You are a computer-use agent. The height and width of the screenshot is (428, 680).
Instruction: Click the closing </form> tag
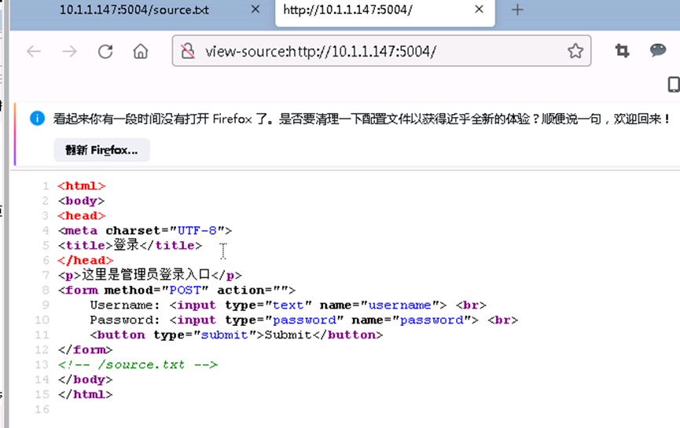click(x=85, y=349)
